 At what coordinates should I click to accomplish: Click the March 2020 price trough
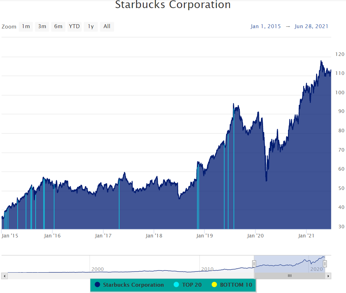point(266,180)
